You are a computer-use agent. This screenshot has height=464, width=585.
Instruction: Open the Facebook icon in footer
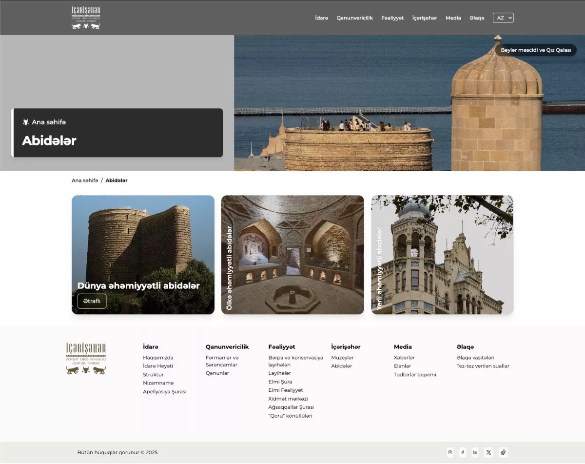[463, 452]
